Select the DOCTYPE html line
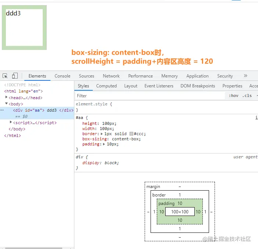The height and width of the screenshot is (249, 258). [x=22, y=85]
